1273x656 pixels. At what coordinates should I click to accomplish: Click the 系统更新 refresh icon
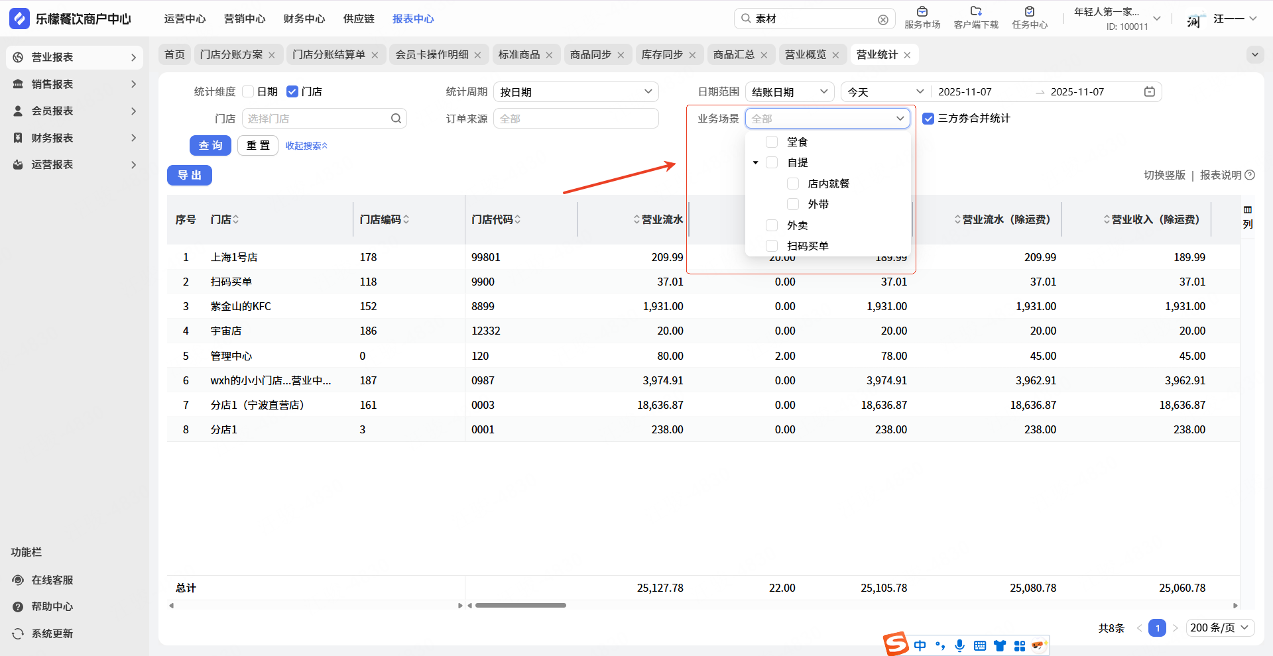click(x=18, y=633)
